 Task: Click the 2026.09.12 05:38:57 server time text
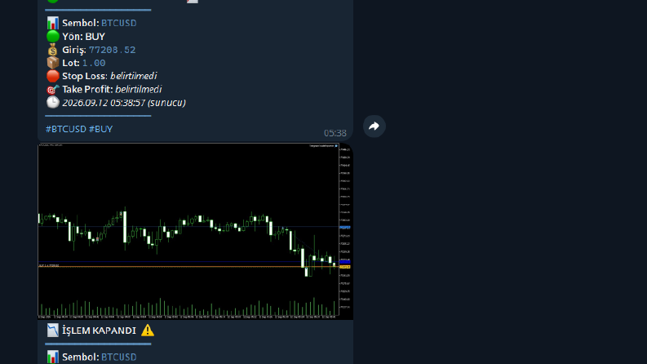(x=124, y=103)
